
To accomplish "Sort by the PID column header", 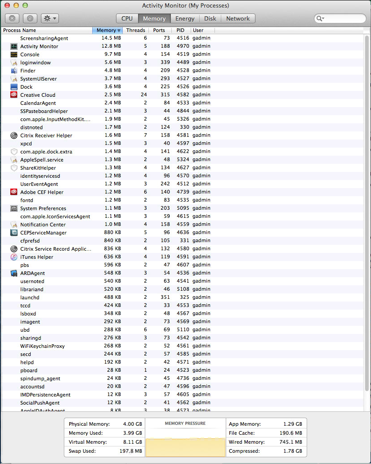I will pyautogui.click(x=181, y=30).
